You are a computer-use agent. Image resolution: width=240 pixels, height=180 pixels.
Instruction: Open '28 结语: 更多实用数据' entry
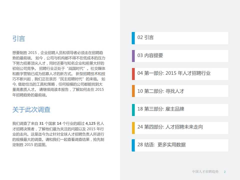(180, 145)
